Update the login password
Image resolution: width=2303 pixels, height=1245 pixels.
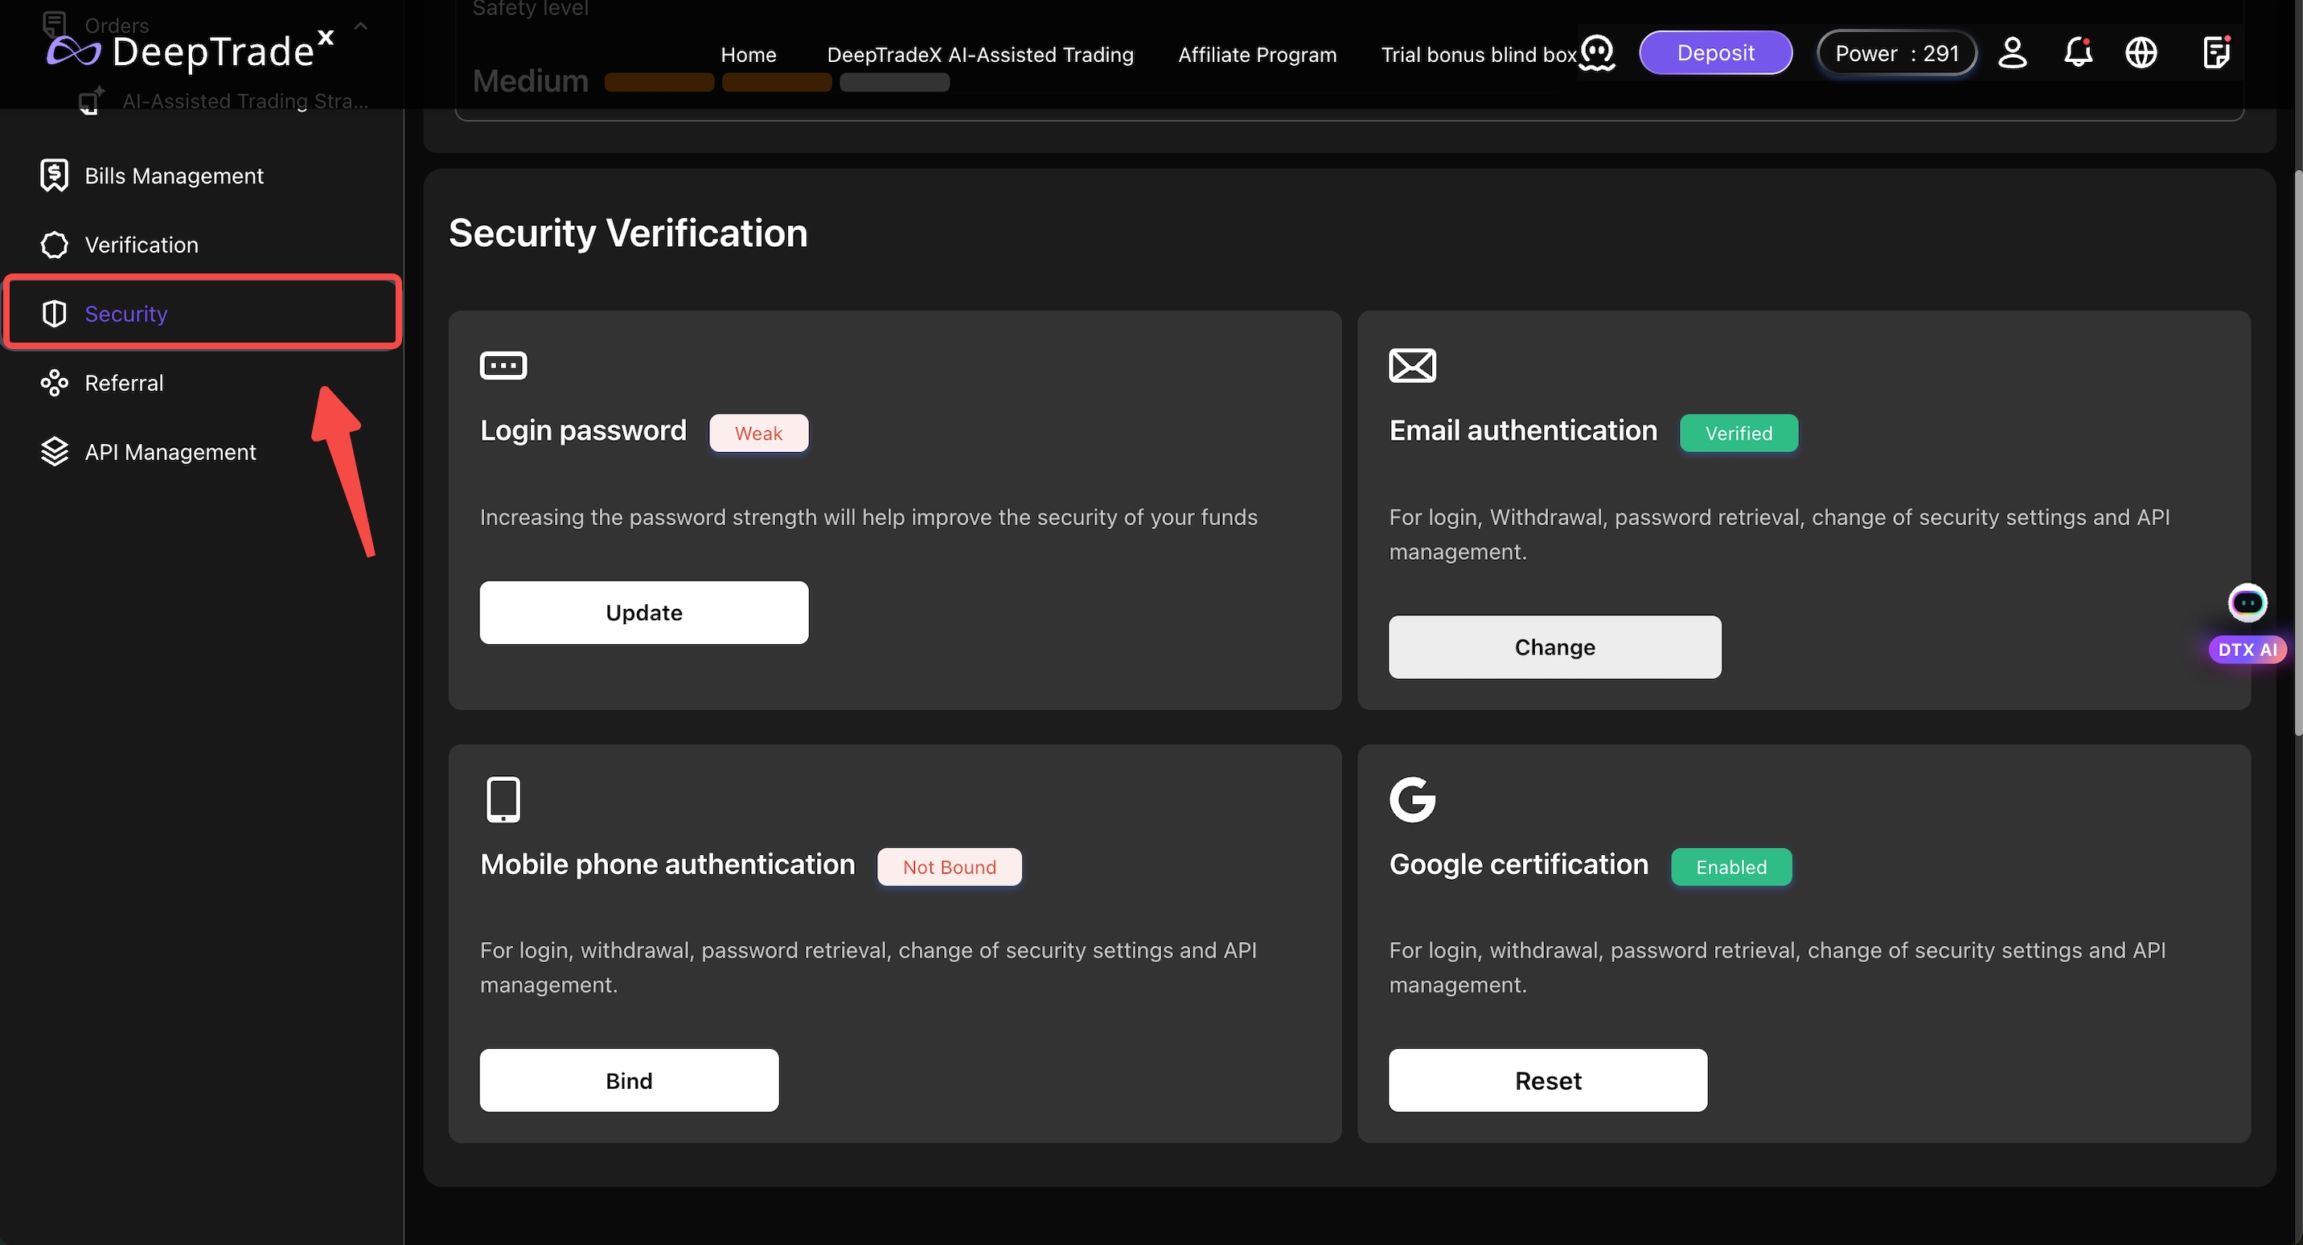pyautogui.click(x=643, y=613)
